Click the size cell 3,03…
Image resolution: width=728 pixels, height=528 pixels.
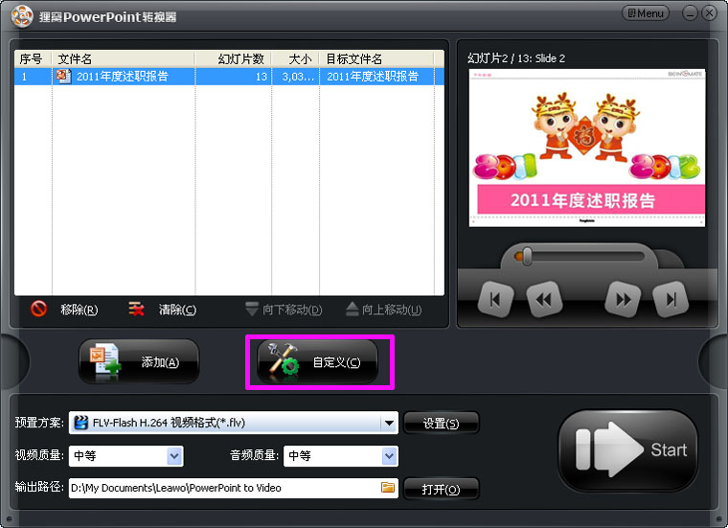[297, 77]
